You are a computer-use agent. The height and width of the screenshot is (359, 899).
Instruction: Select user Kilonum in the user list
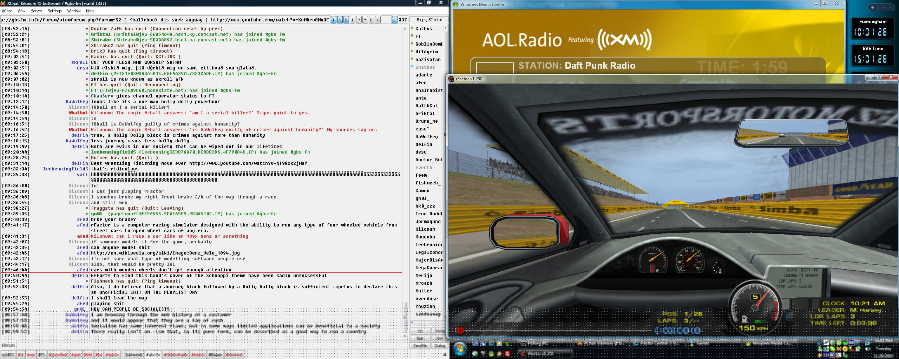click(x=425, y=229)
